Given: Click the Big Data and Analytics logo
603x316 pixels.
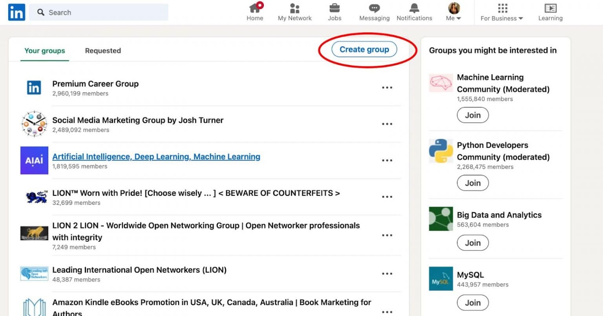Looking at the screenshot, I should [x=440, y=219].
